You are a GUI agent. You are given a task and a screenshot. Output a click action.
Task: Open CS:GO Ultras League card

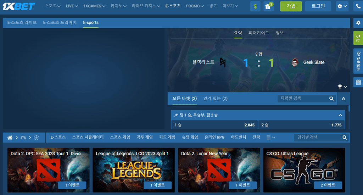304,170
